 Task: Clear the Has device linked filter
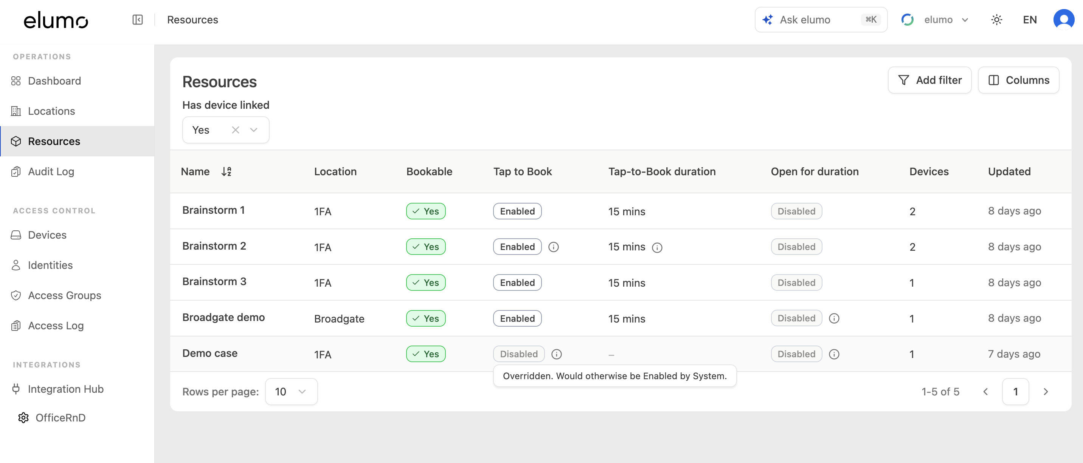coord(236,130)
